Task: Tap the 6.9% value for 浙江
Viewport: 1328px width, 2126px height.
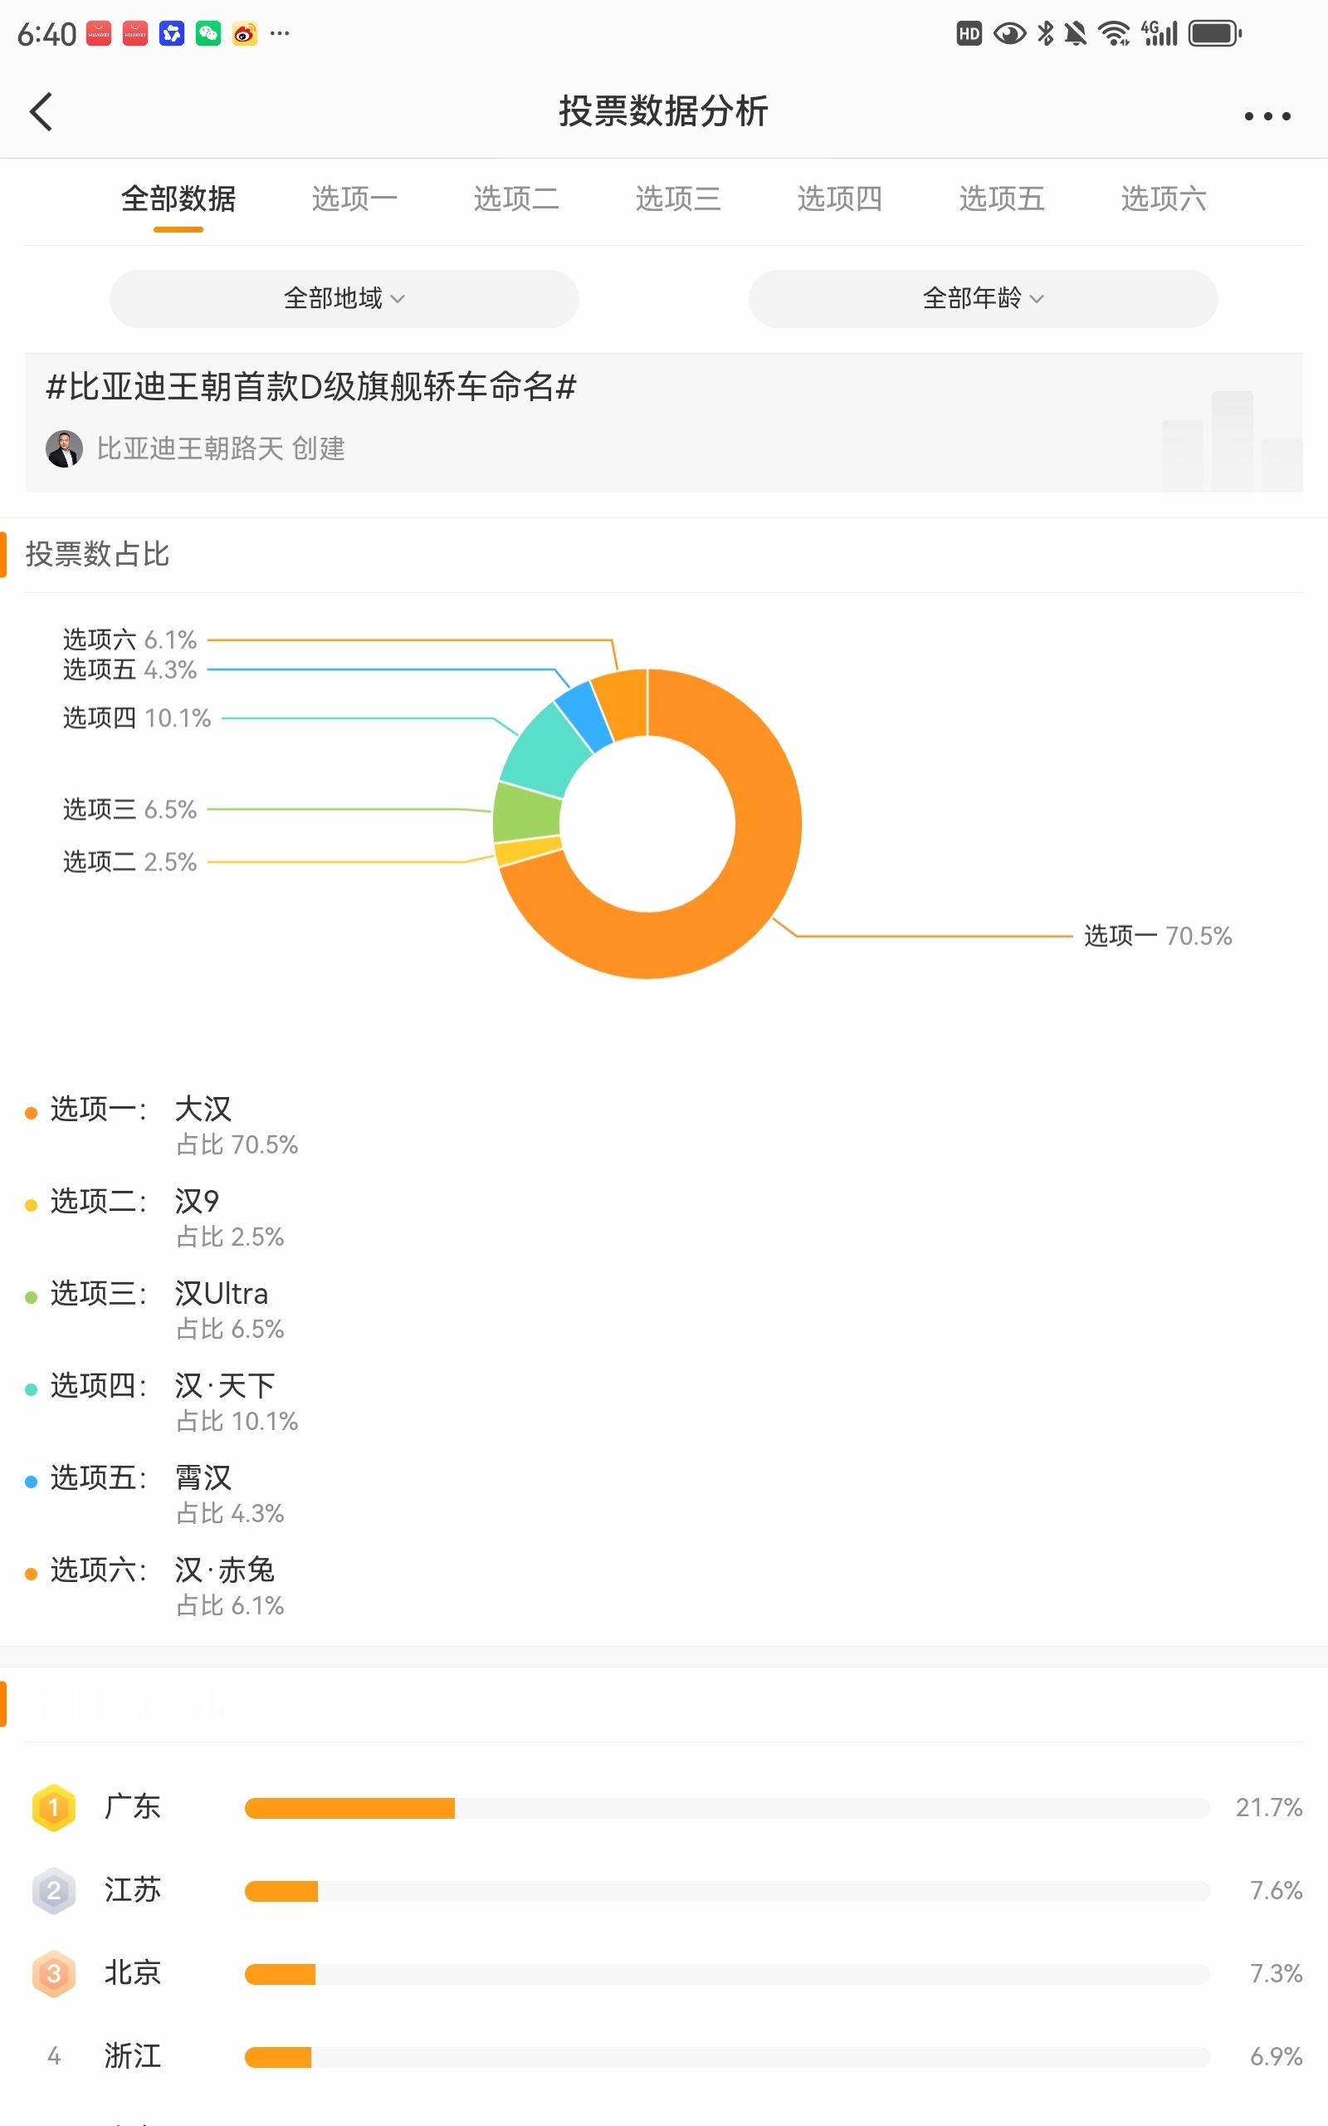Action: click(1276, 2056)
